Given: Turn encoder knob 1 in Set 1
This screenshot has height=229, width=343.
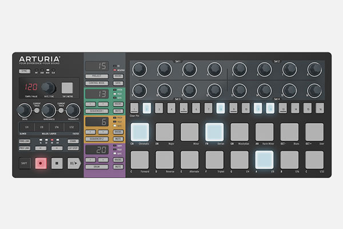Looking at the screenshot, I should coord(139,69).
